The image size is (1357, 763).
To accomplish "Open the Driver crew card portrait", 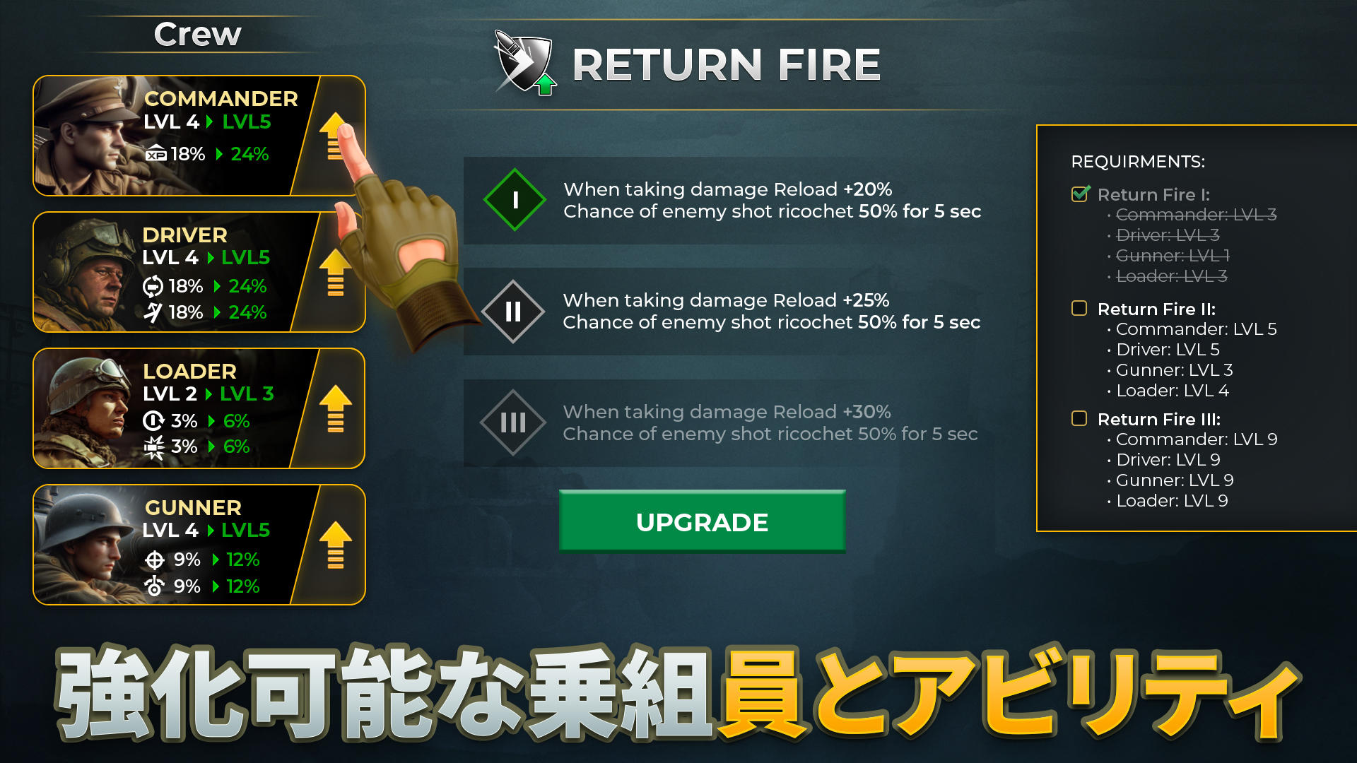I will 86,272.
